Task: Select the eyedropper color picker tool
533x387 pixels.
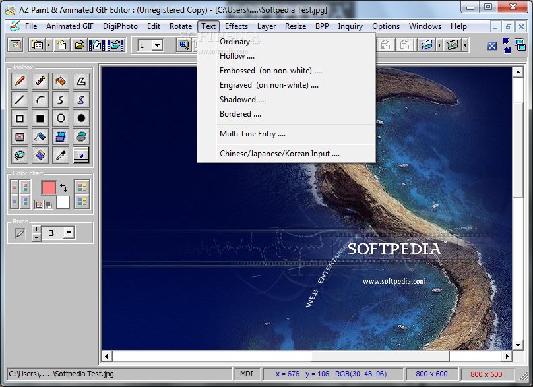Action: (61, 156)
